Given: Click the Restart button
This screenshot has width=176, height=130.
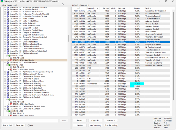Looking at the screenshot, I should 79,120.
